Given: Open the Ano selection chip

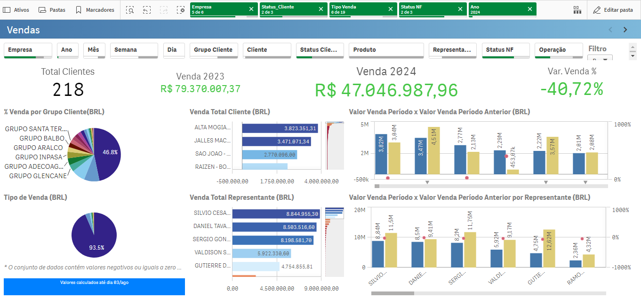Looking at the screenshot, I should click(496, 10).
